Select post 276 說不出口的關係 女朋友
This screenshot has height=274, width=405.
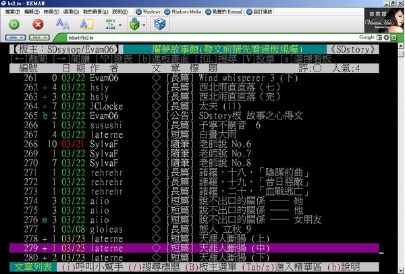194,220
